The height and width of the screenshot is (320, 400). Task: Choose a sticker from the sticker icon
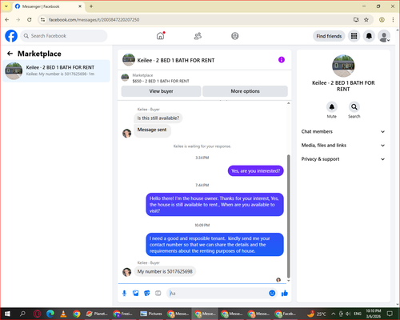[x=147, y=294]
